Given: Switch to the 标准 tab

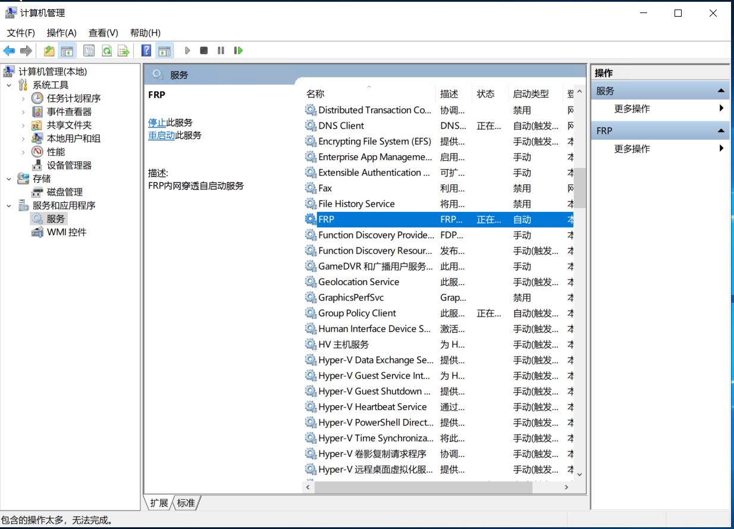Looking at the screenshot, I should pos(186,503).
